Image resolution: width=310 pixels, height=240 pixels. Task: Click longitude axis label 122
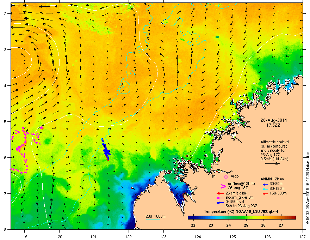click(129, 236)
